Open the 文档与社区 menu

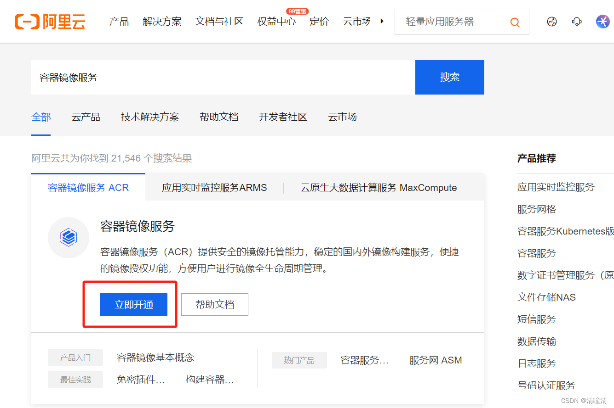click(219, 22)
